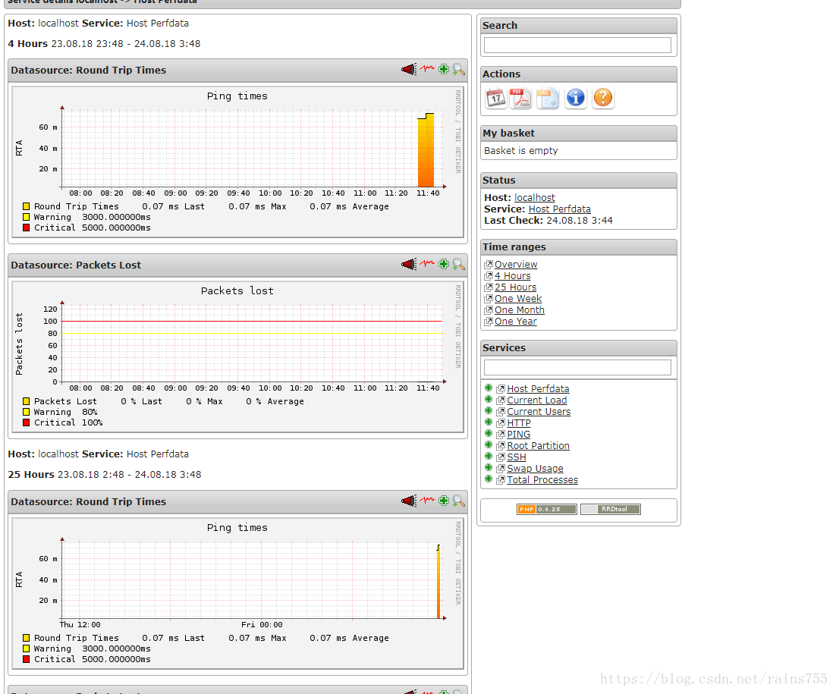Open the Total Processes service

(x=542, y=480)
